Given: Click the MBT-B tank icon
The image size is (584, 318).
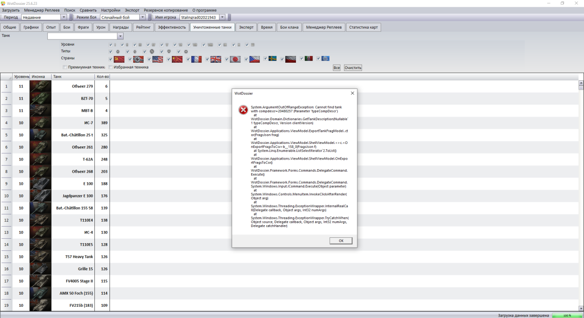Looking at the screenshot, I should click(x=40, y=110).
